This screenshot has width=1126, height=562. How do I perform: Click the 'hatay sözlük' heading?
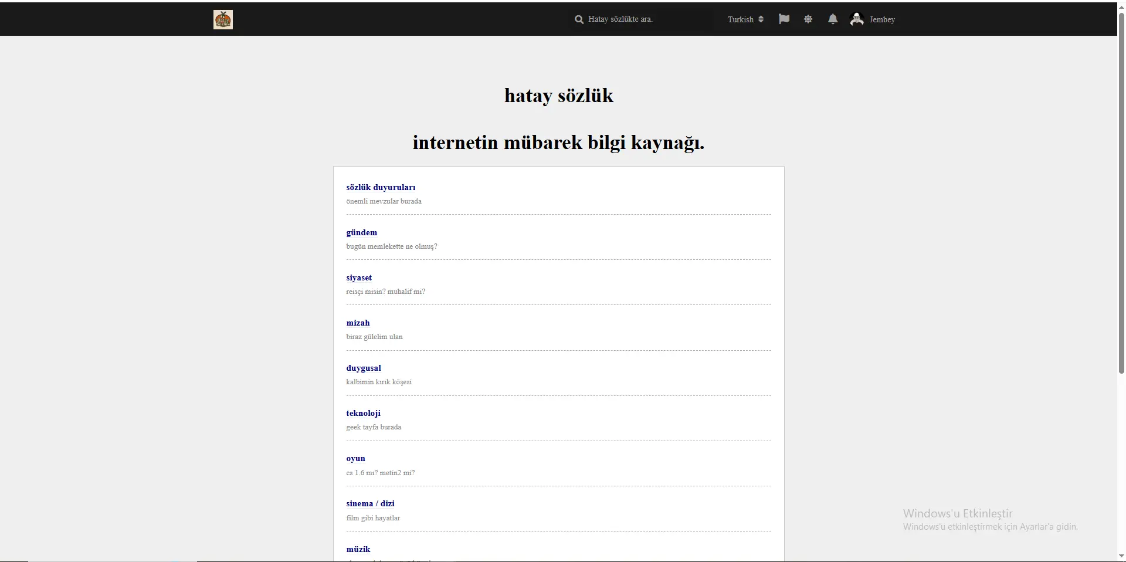(x=559, y=96)
